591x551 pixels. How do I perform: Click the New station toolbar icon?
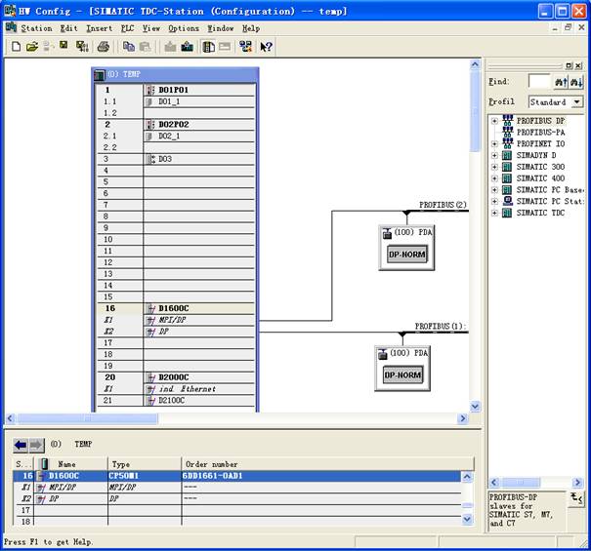(16, 46)
